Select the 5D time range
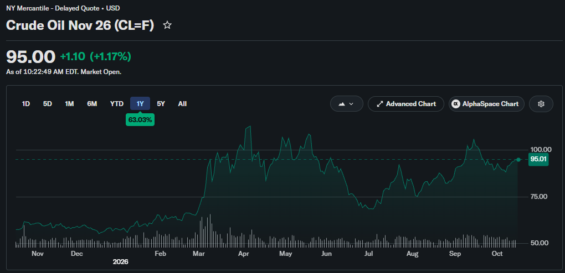Image resolution: width=565 pixels, height=273 pixels. tap(48, 104)
